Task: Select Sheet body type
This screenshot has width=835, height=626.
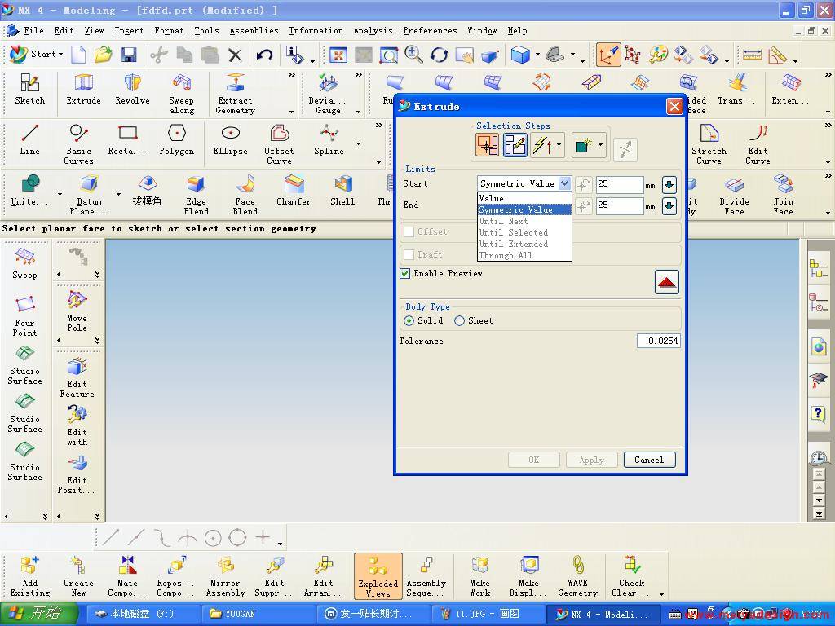Action: 459,320
